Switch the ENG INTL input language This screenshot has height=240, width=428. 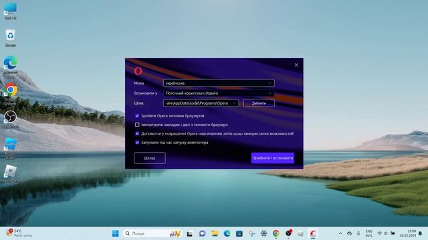[x=369, y=233]
